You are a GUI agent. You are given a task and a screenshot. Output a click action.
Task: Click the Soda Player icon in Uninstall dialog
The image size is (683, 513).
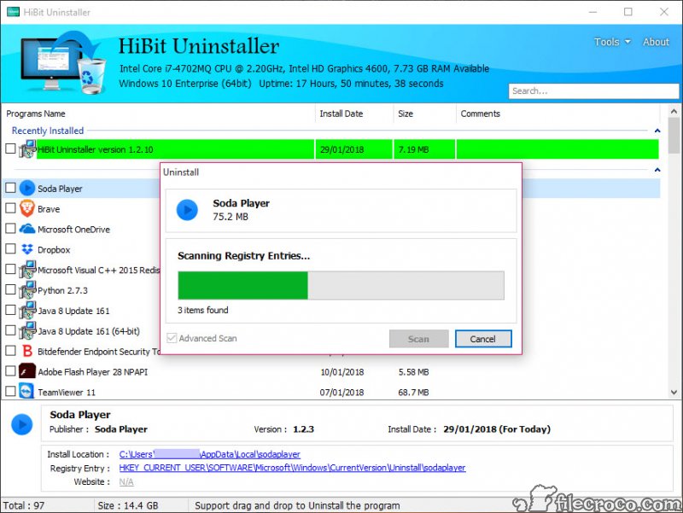pyautogui.click(x=187, y=210)
